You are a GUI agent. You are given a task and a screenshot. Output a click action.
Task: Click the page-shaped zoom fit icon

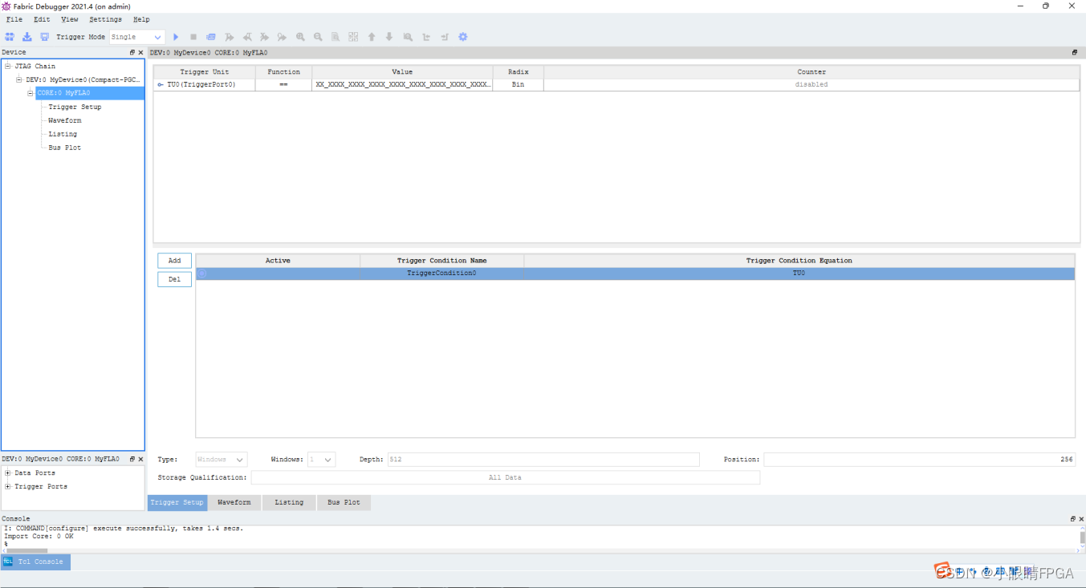[336, 37]
